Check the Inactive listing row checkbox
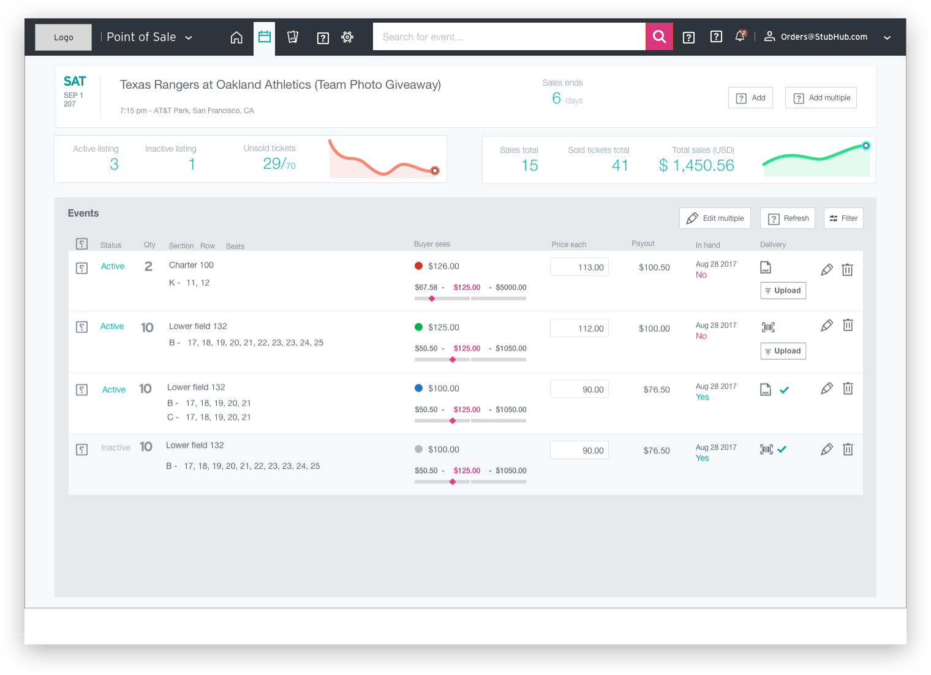This screenshot has width=931, height=675. tap(81, 449)
